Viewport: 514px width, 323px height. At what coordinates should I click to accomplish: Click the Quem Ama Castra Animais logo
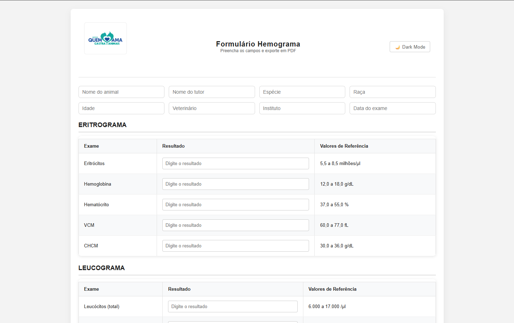[x=105, y=38]
